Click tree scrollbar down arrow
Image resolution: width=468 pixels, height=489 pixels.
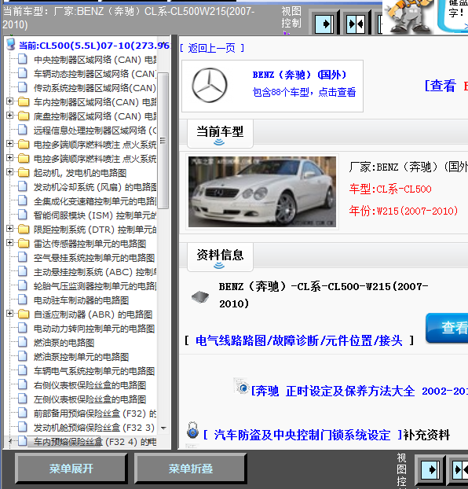pos(163,428)
